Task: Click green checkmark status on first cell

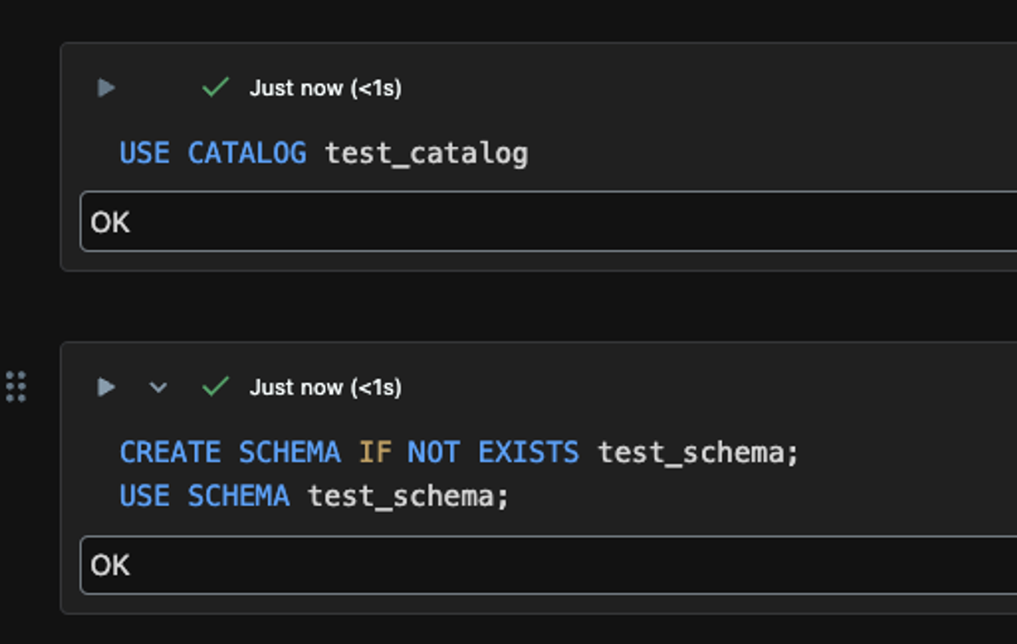Action: click(215, 88)
